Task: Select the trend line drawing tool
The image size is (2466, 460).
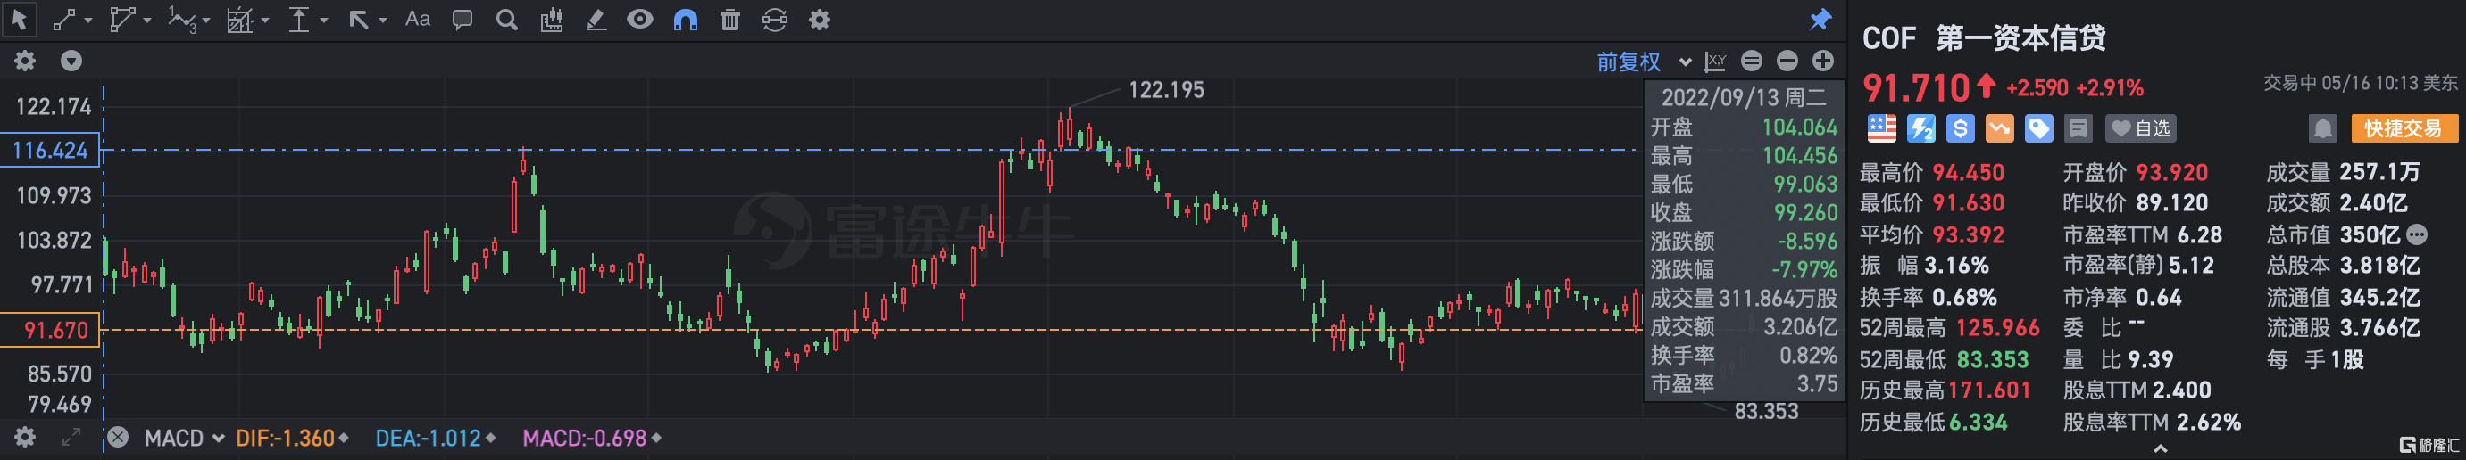Action: pos(63,19)
